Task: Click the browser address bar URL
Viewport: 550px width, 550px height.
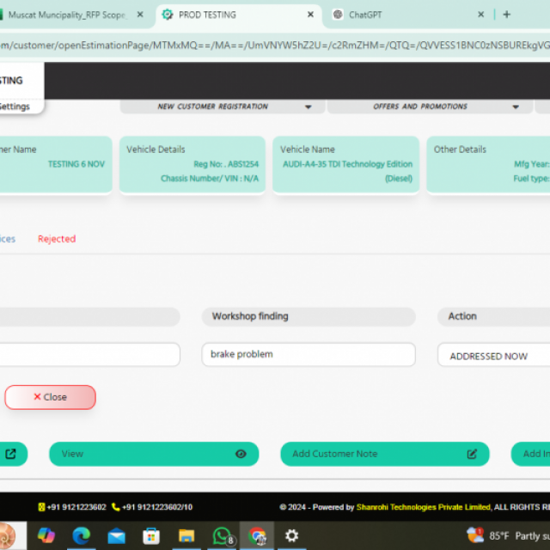Action: [x=275, y=46]
